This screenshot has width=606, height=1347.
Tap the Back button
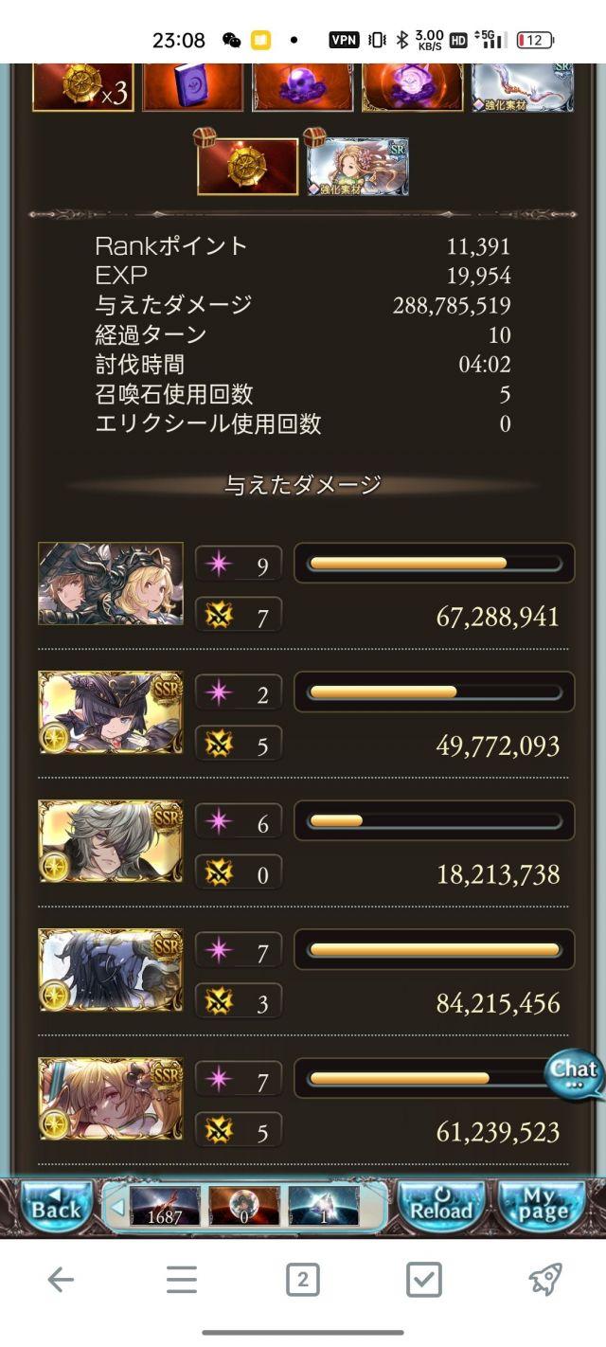pos(56,1205)
